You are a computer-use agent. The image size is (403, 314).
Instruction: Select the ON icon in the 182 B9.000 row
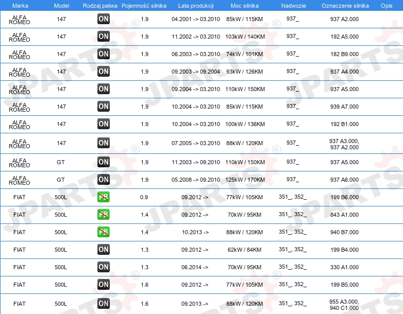(x=104, y=54)
